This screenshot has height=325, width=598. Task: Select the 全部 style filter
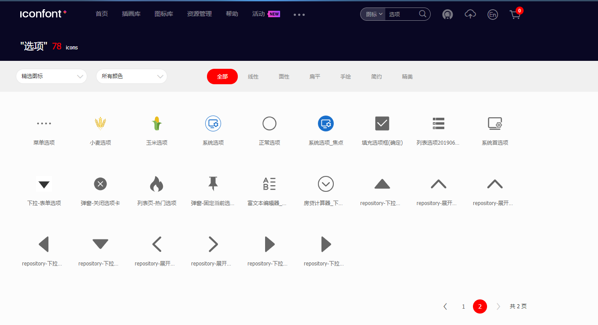[222, 76]
